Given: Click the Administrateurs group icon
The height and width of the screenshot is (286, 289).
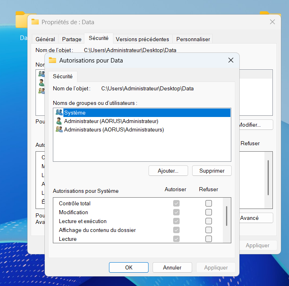Looking at the screenshot, I should click(59, 130).
